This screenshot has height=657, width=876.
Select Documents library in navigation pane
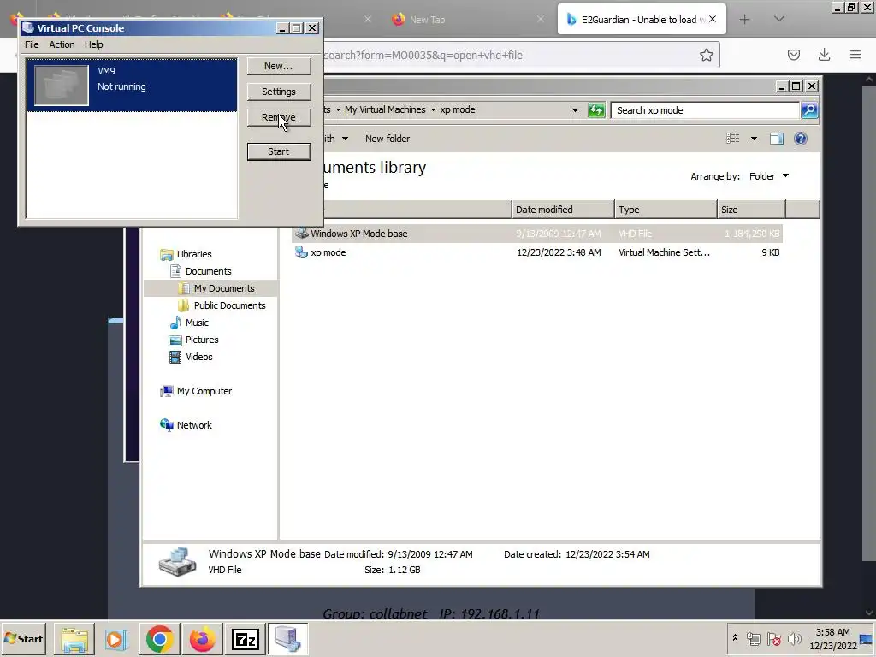[208, 271]
